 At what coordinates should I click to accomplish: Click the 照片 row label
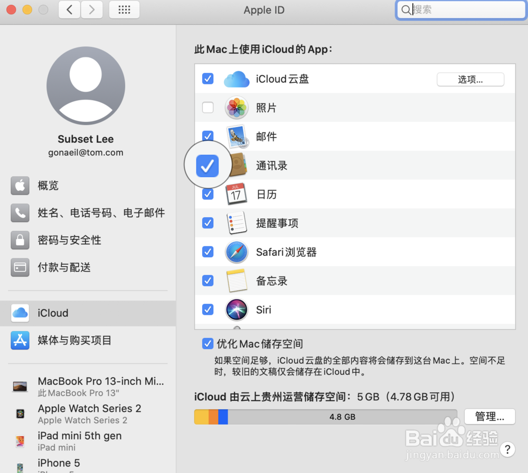point(266,108)
